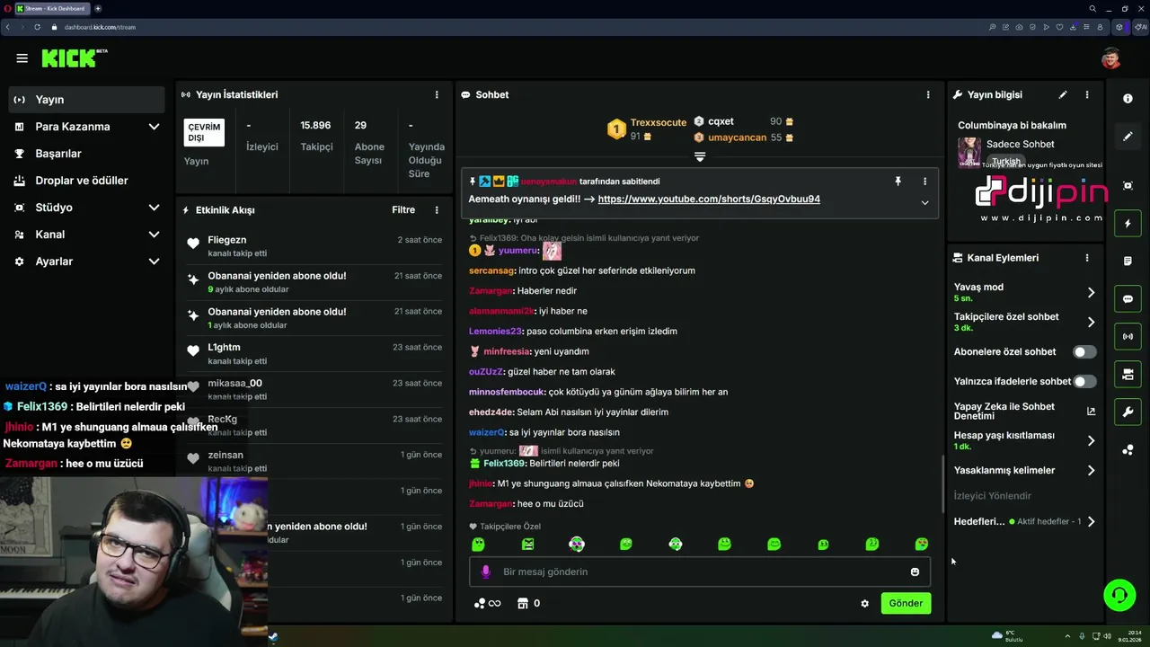1150x647 pixels.
Task: Expand the pinned message chevron
Action: pos(924,202)
